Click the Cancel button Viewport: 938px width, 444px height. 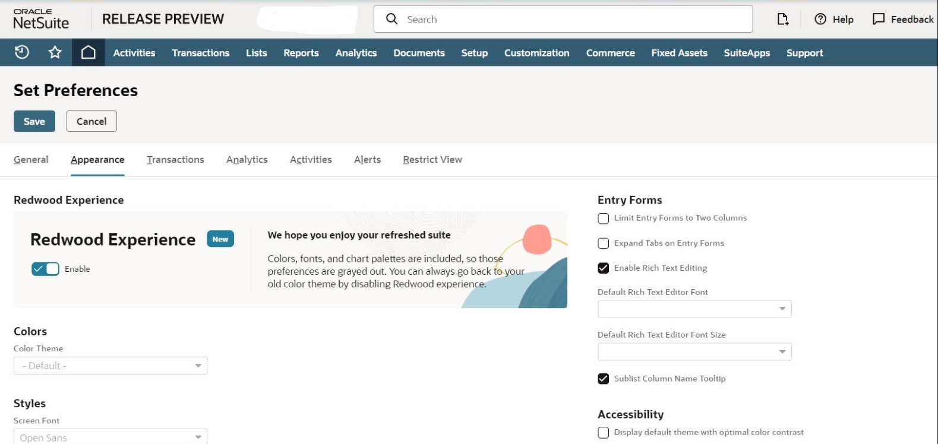click(91, 121)
